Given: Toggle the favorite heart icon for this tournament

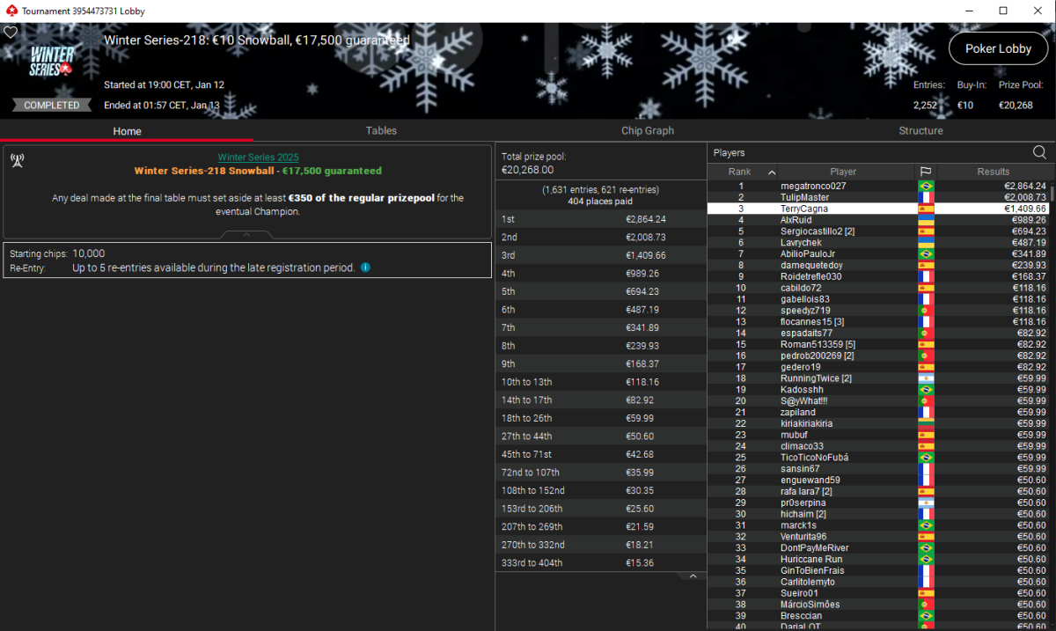Looking at the screenshot, I should pos(11,33).
